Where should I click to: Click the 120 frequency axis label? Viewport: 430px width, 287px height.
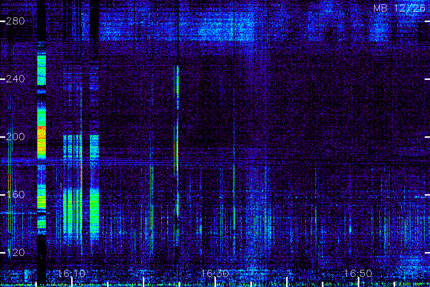15,253
